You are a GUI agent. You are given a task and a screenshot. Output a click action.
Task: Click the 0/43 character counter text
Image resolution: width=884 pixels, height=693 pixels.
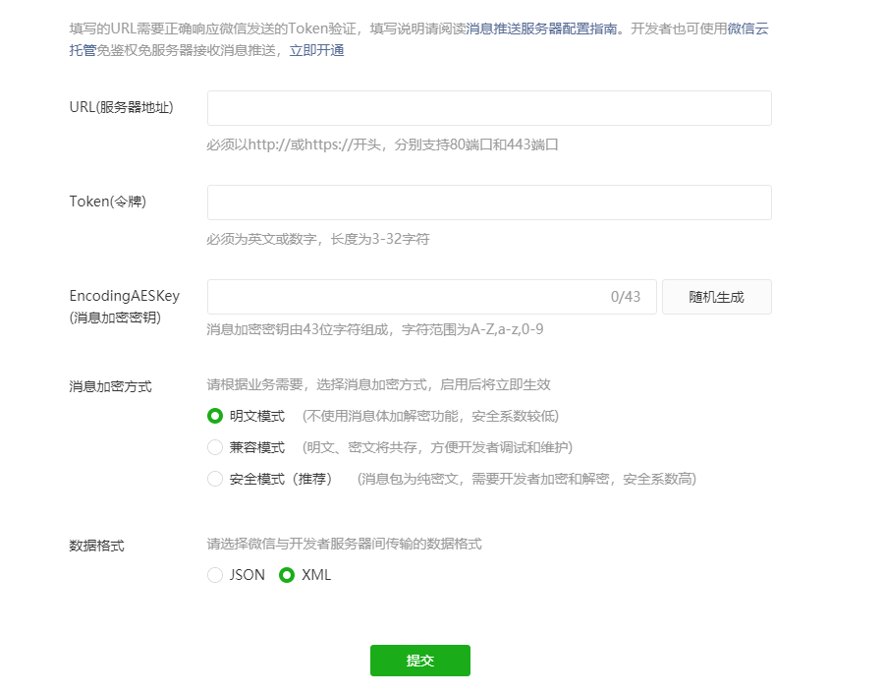click(x=626, y=297)
